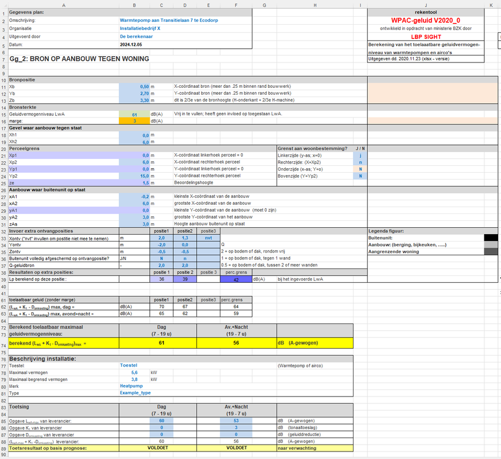501x459 pixels.
Task: Click the Linkerzijde J/N cell 'j'
Action: (x=360, y=155)
